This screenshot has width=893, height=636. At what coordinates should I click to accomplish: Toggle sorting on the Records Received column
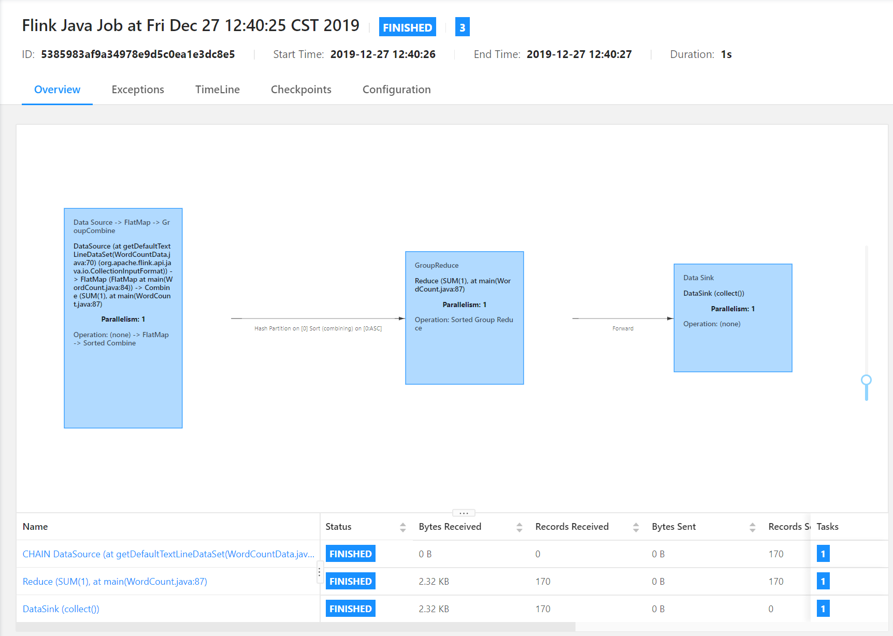(636, 526)
